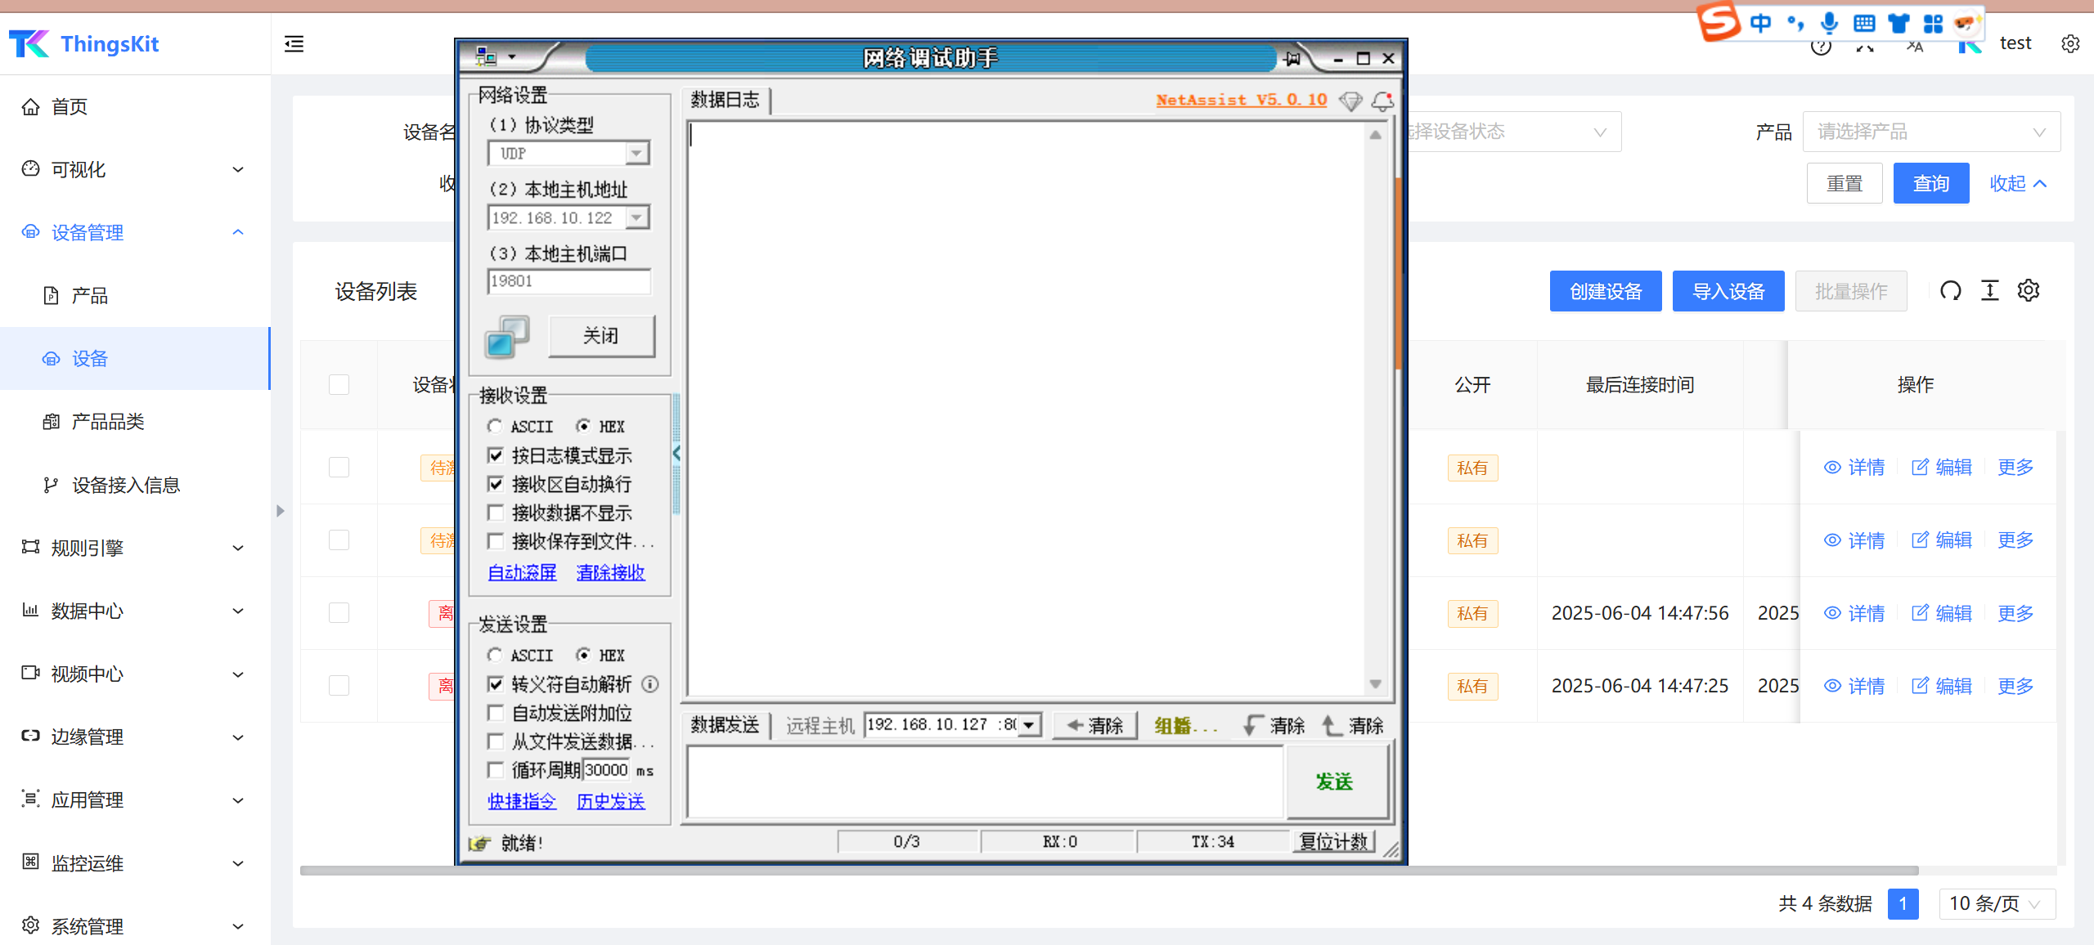Click the notification bell icon in NetAssist
2094x945 pixels.
pyautogui.click(x=1382, y=101)
